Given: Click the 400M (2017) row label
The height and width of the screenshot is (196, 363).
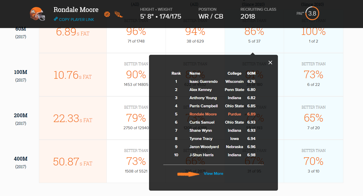Looking at the screenshot, I should pyautogui.click(x=20, y=162).
